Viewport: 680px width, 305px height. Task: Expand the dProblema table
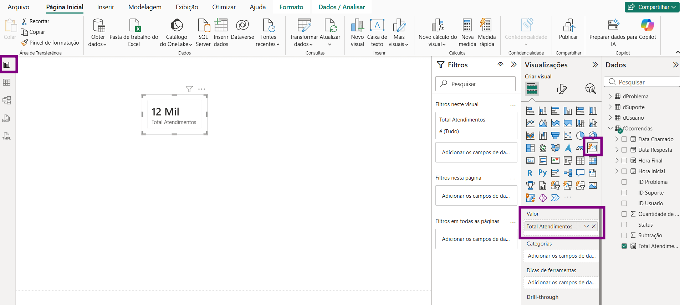pos(610,97)
